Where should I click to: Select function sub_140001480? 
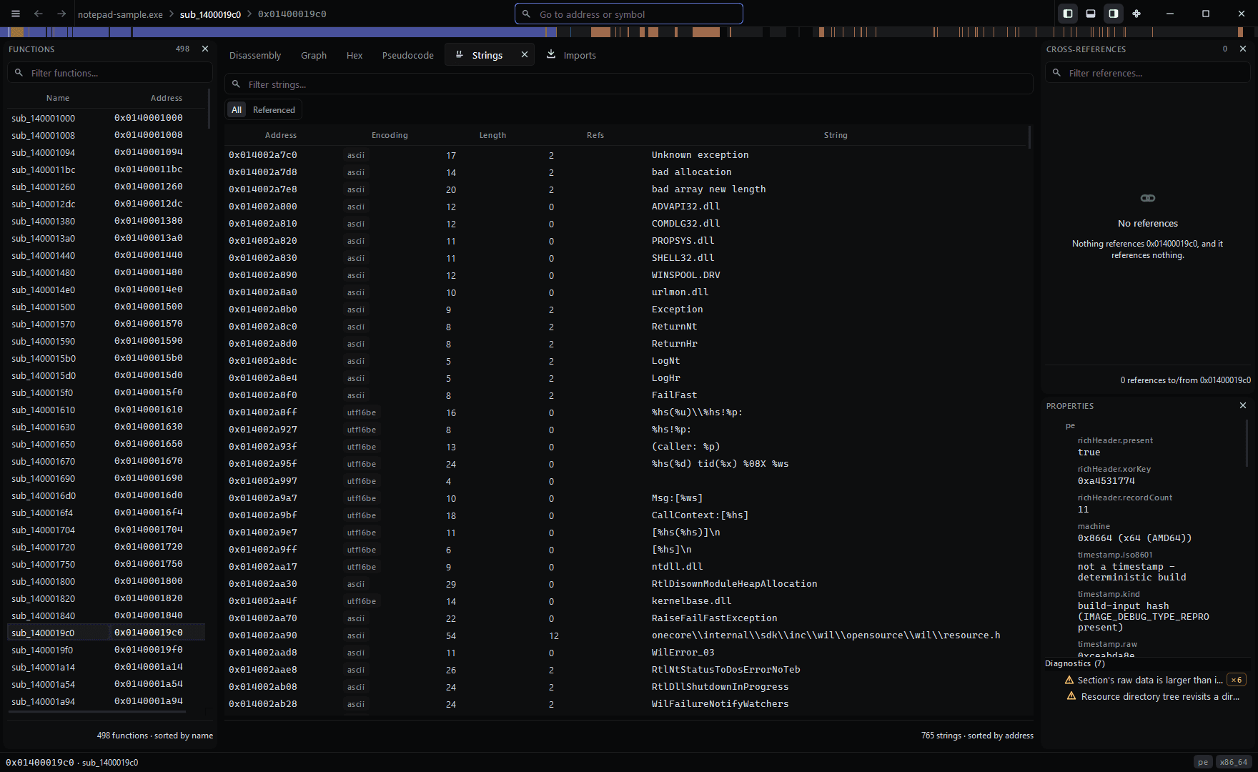pyautogui.click(x=107, y=272)
